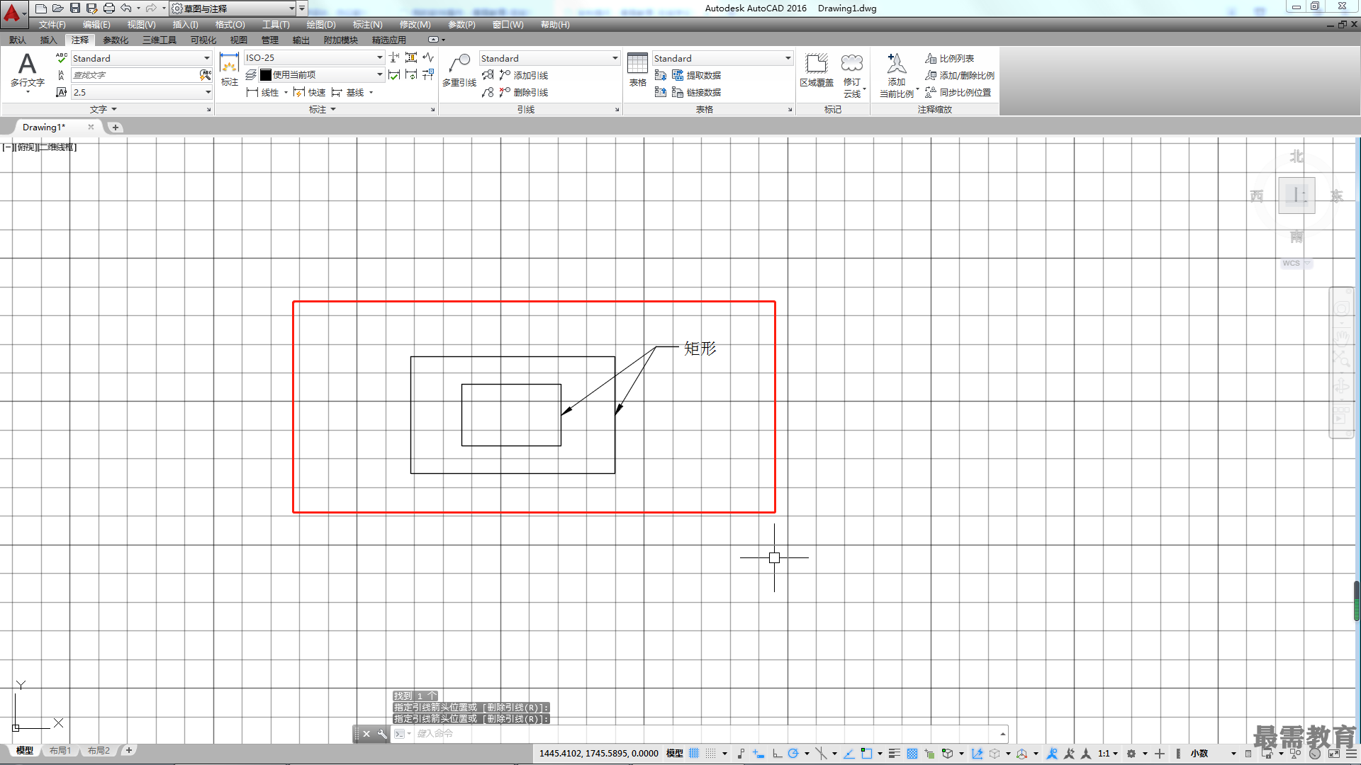The height and width of the screenshot is (765, 1361).
Task: Open the ISO-25 dimension style dropdown
Action: (x=314, y=57)
